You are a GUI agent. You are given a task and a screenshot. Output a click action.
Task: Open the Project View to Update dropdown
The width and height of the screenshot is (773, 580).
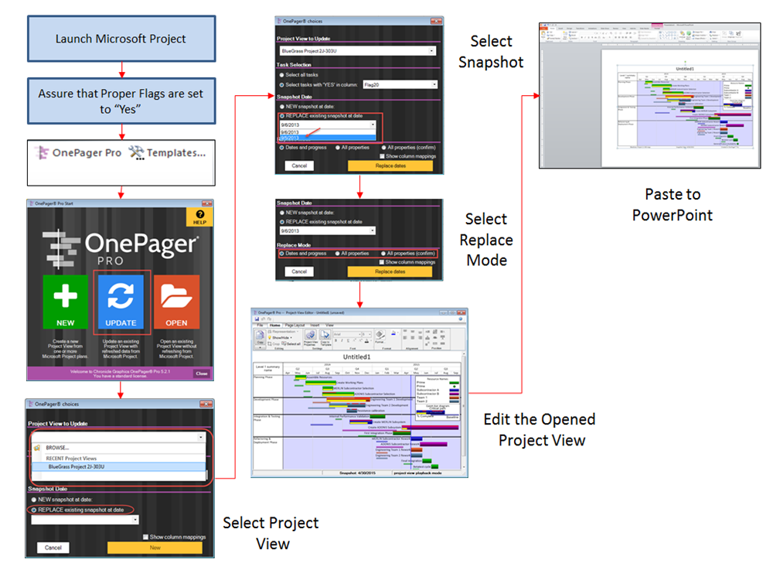pos(431,49)
